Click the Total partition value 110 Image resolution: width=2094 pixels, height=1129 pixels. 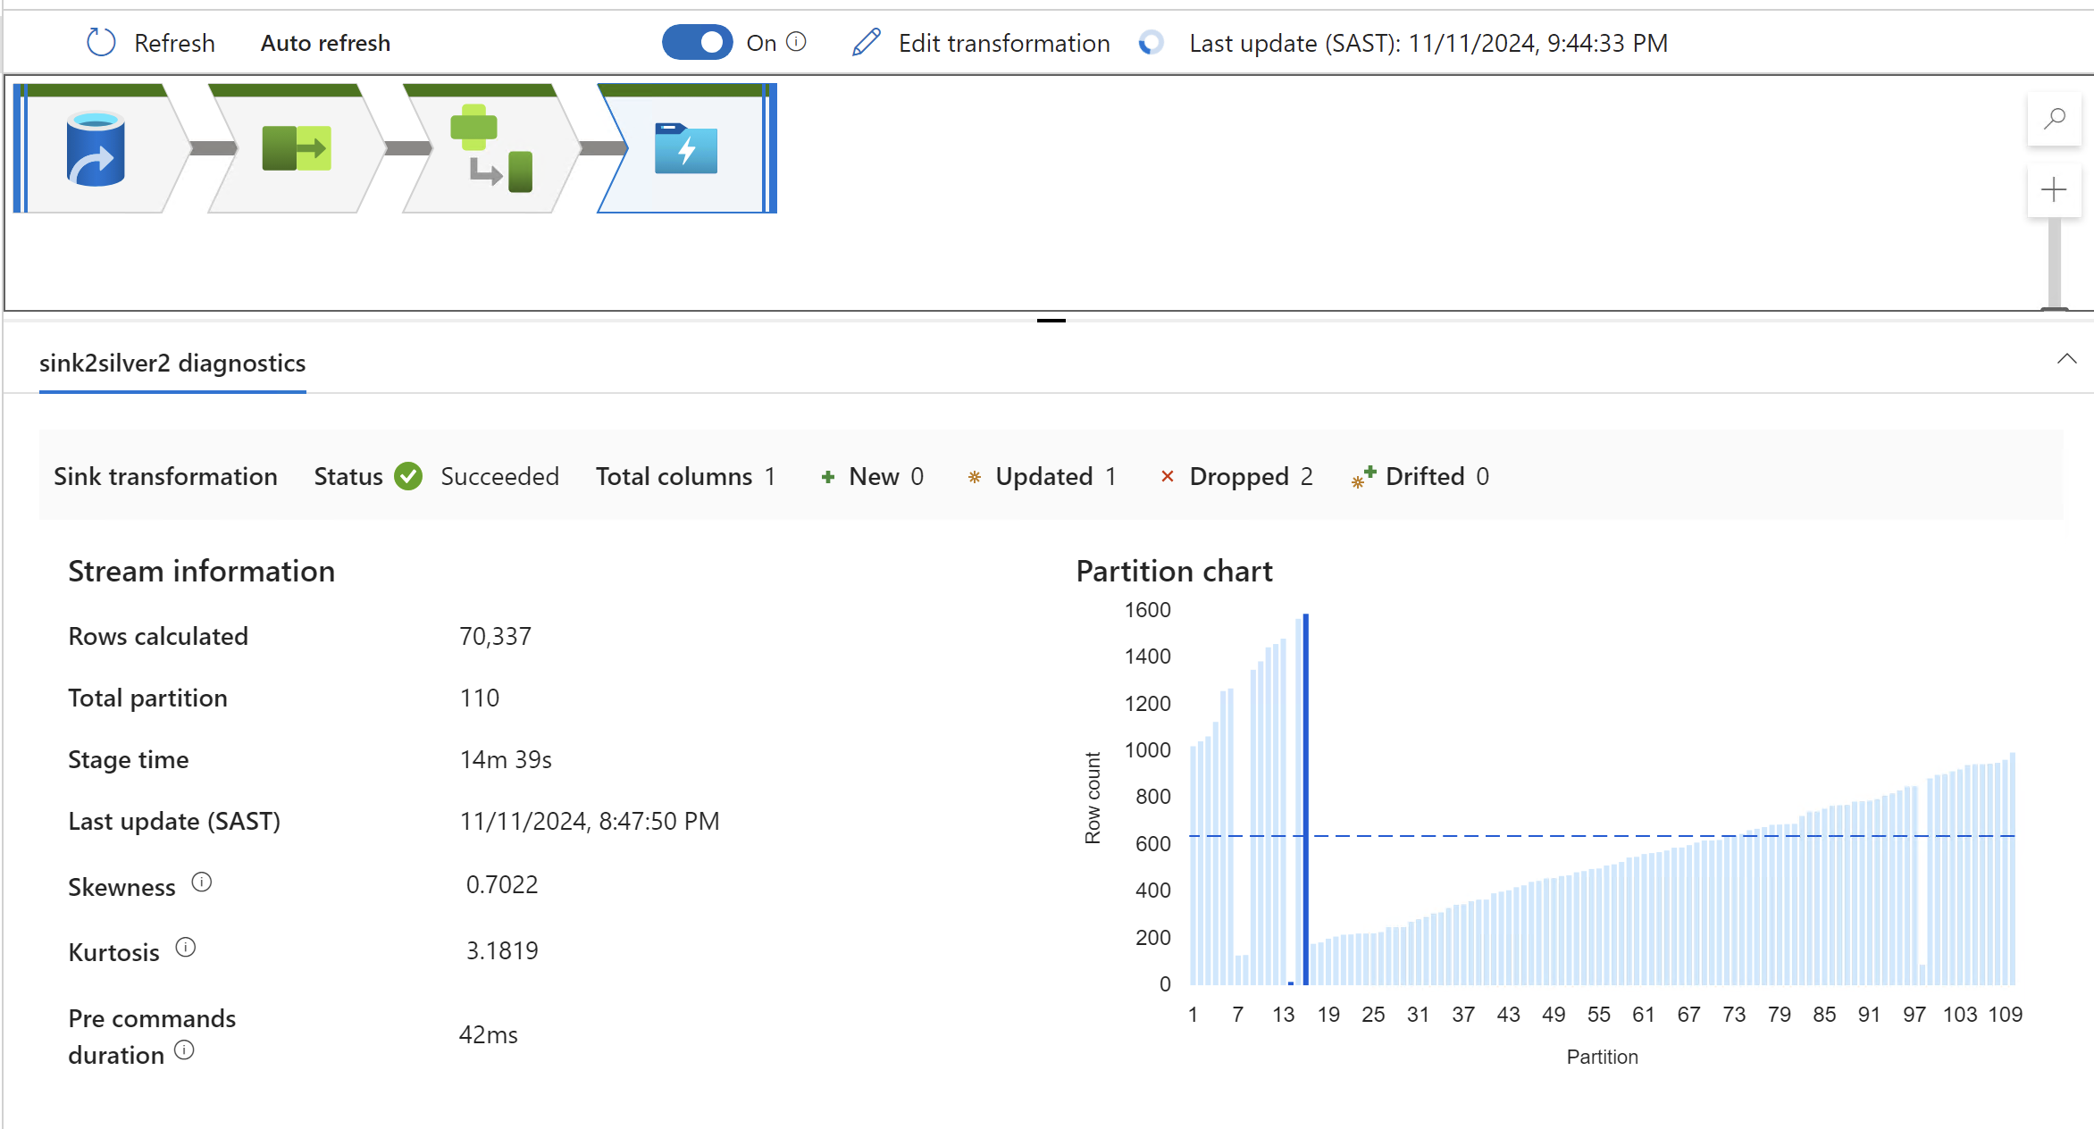point(480,698)
